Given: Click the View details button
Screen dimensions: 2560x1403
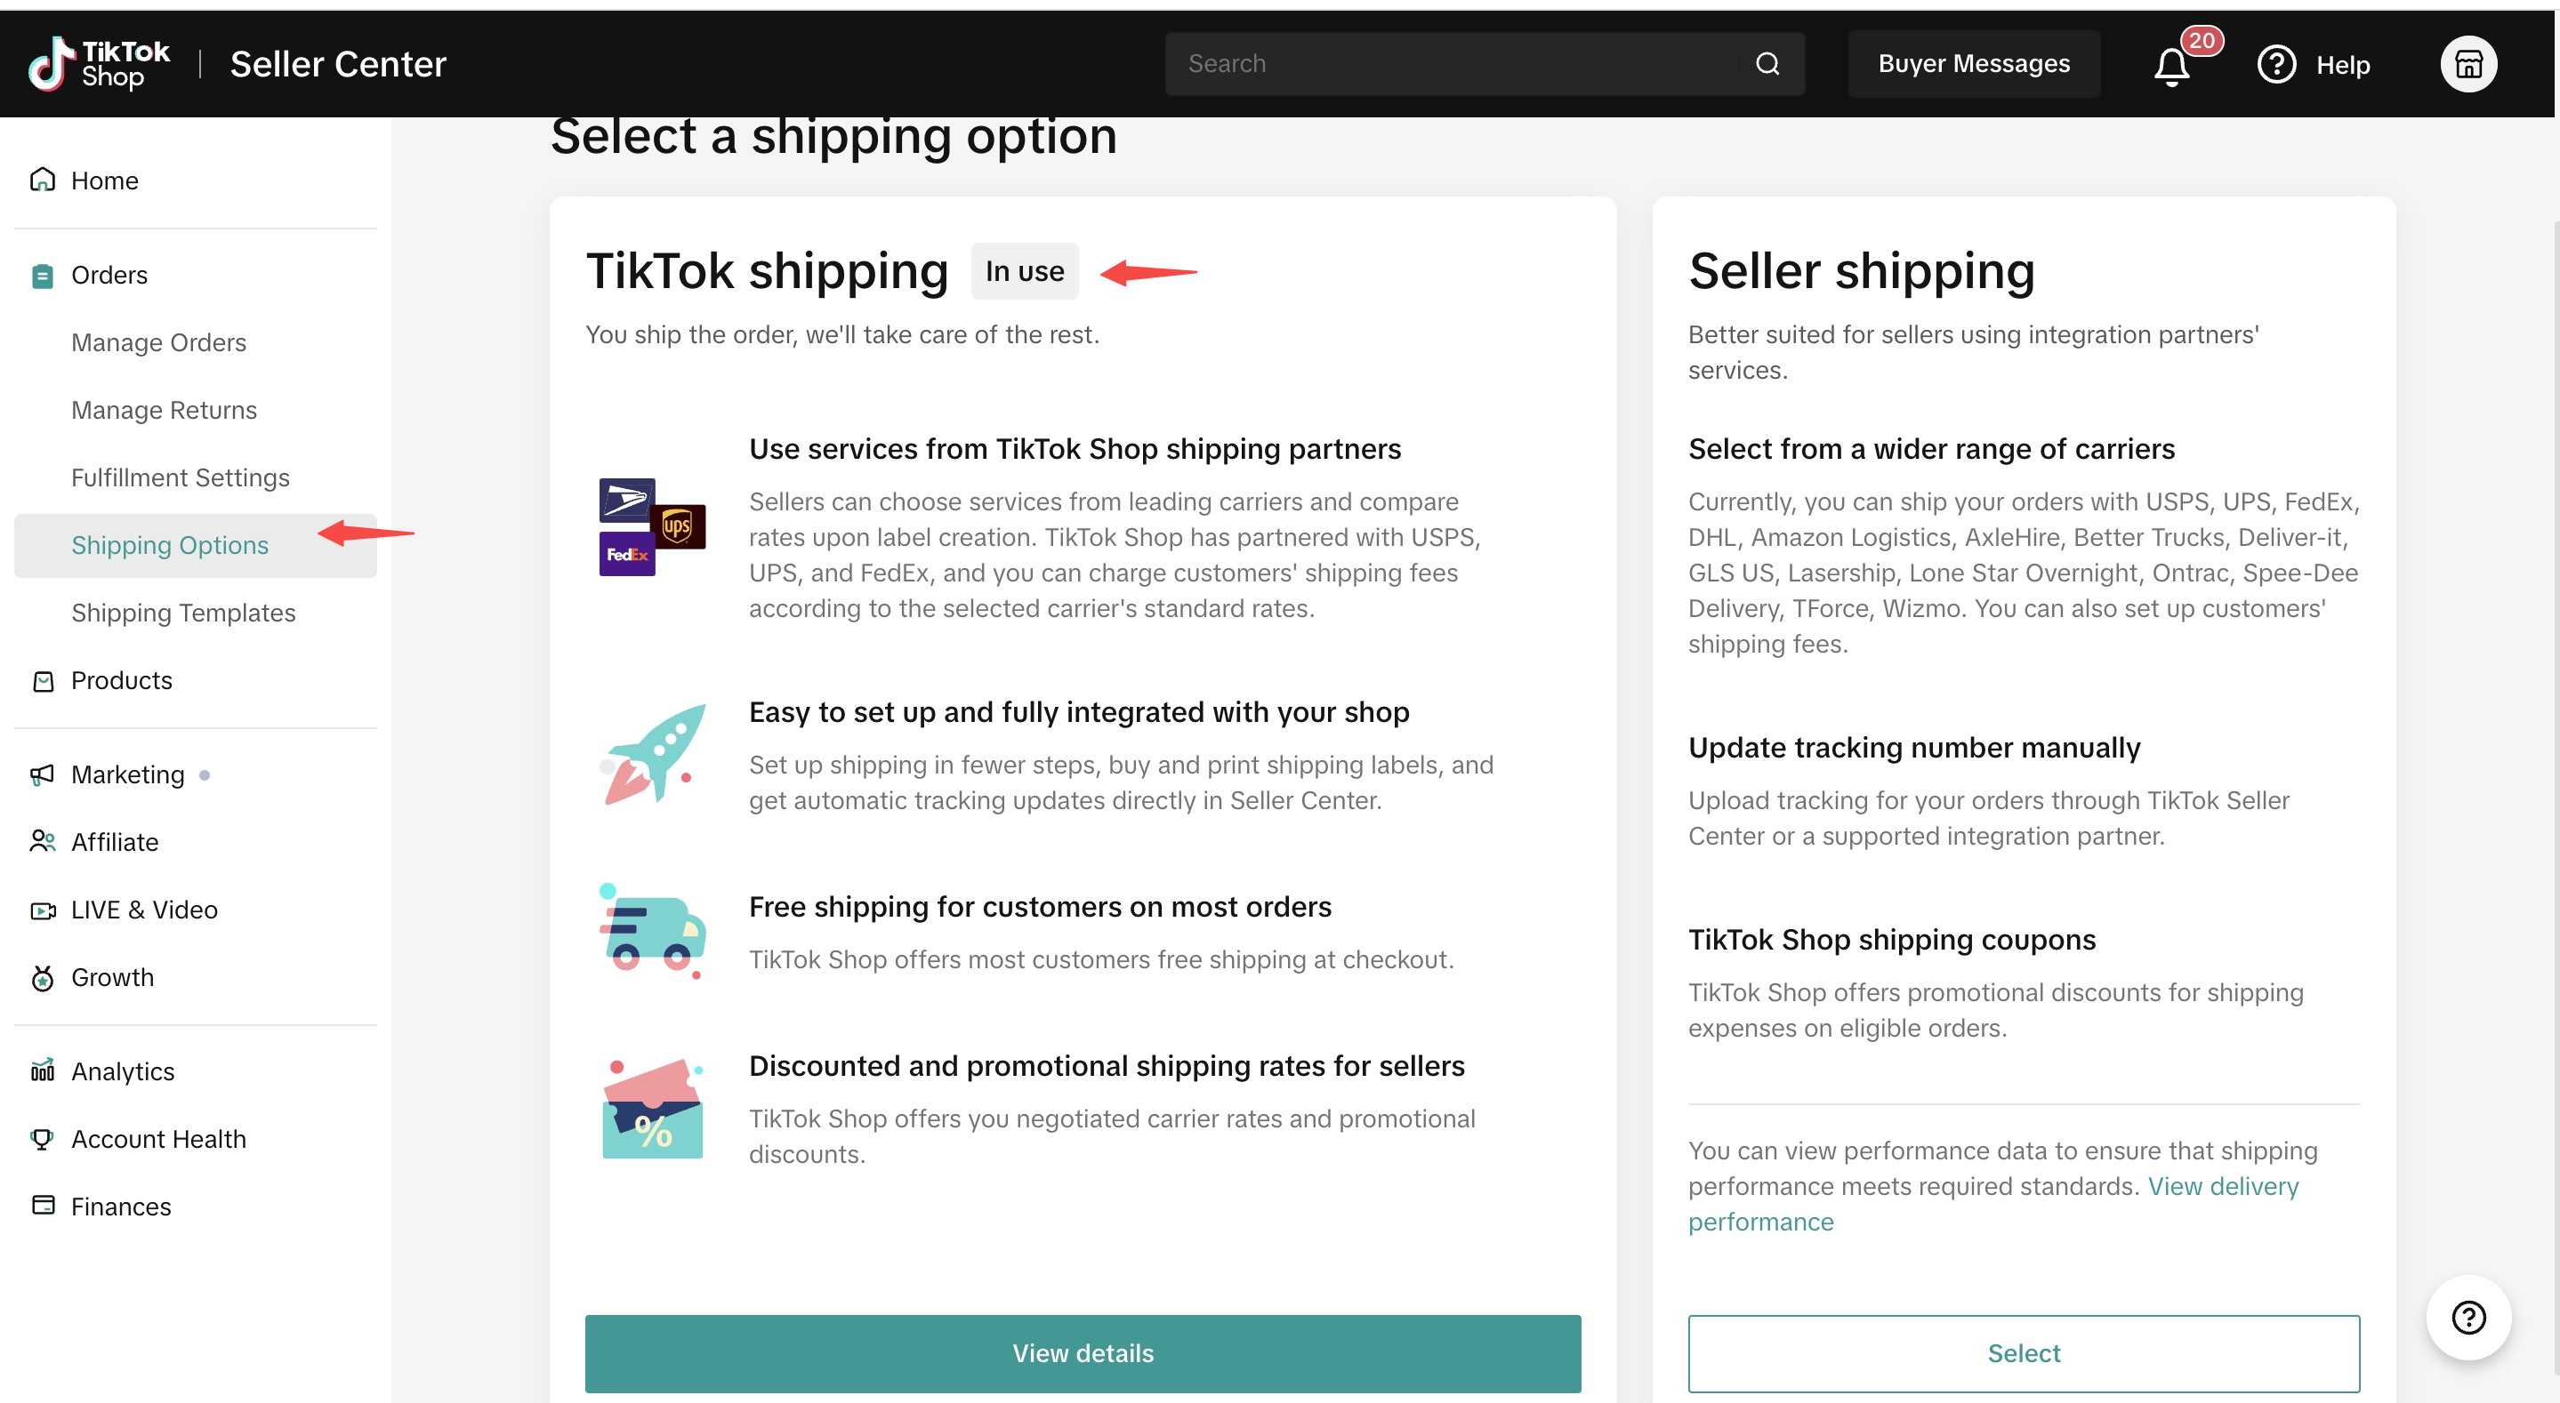Looking at the screenshot, I should [x=1083, y=1353].
